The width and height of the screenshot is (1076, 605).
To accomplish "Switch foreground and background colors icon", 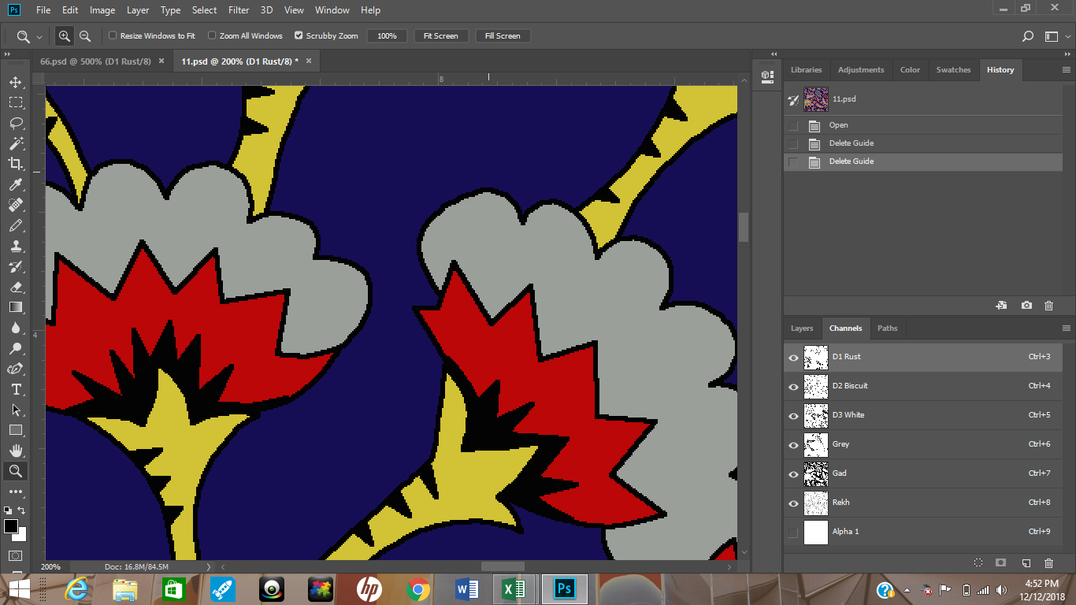I will click(21, 510).
